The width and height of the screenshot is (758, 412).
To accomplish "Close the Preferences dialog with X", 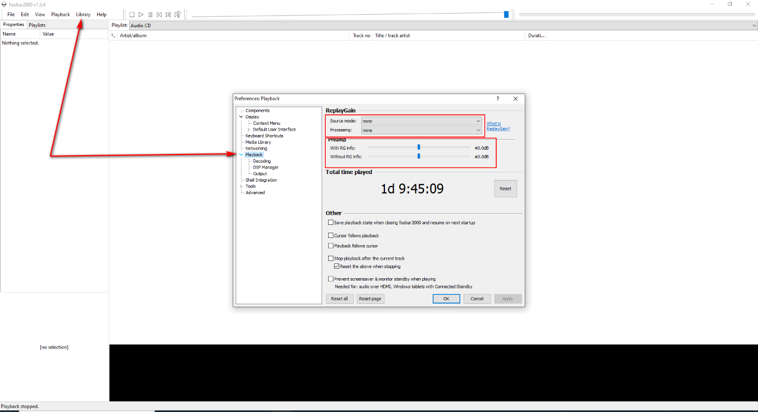I will click(x=515, y=99).
